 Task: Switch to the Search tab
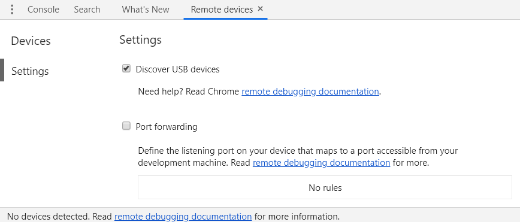(x=87, y=10)
